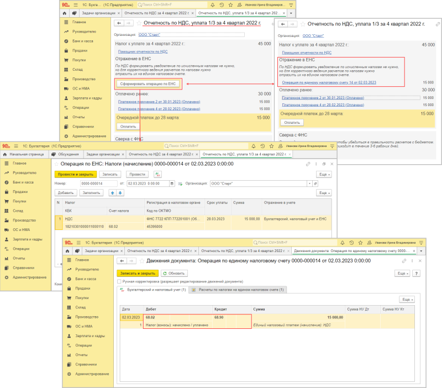The height and width of the screenshot is (388, 442).
Task: Click Провести button in Операция по ЕНС
Action: (137, 175)
